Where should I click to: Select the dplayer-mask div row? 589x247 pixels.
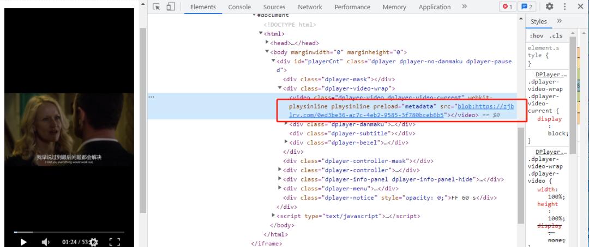[x=339, y=79]
